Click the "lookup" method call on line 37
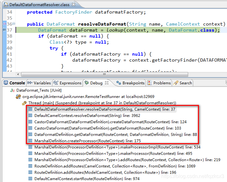This screenshot has width=227, height=182. (x=115, y=30)
